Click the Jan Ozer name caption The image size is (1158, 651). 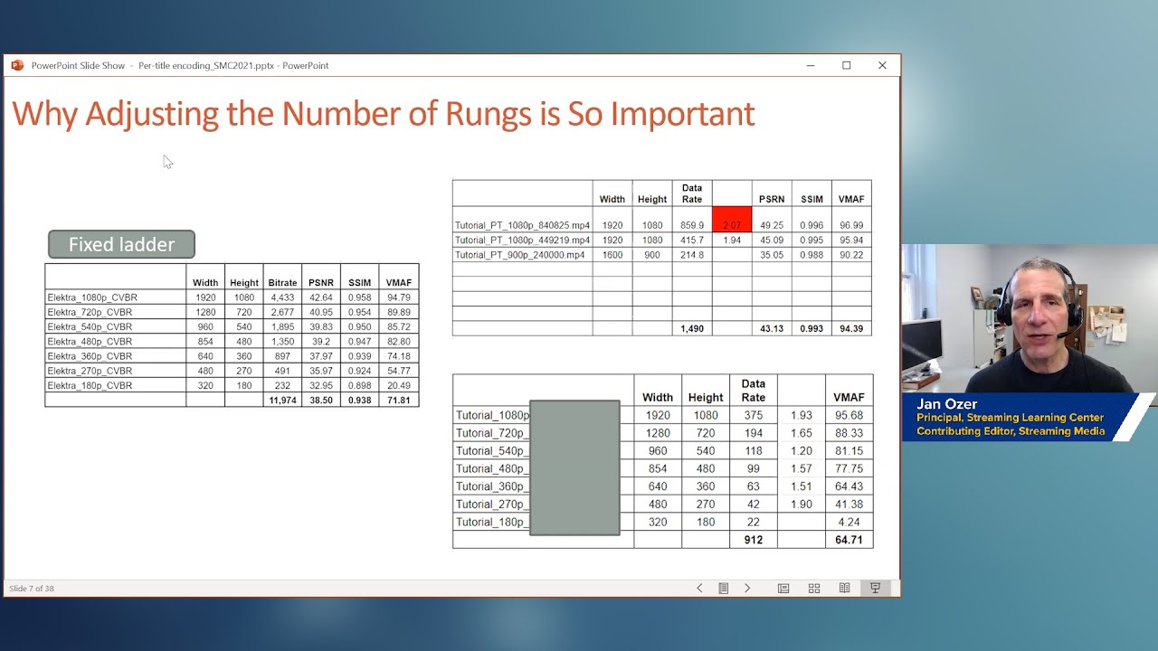click(946, 404)
